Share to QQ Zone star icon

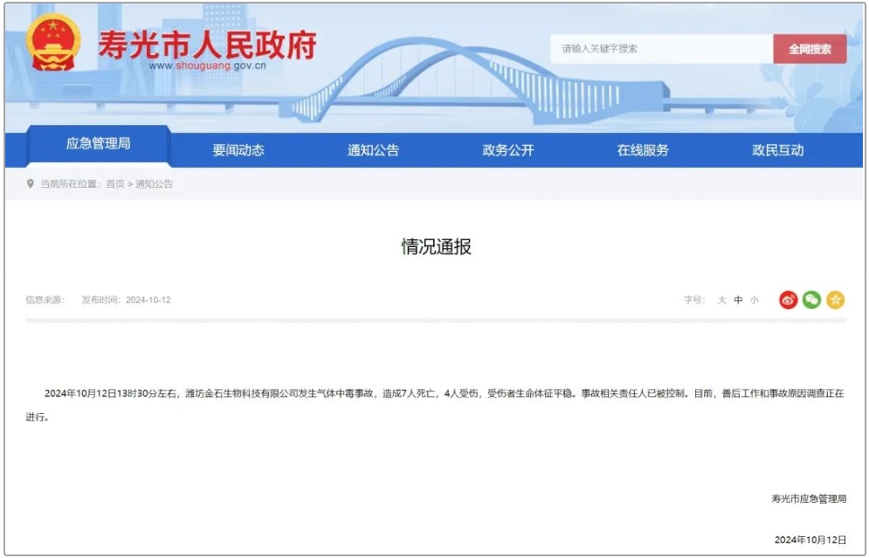pyautogui.click(x=836, y=300)
